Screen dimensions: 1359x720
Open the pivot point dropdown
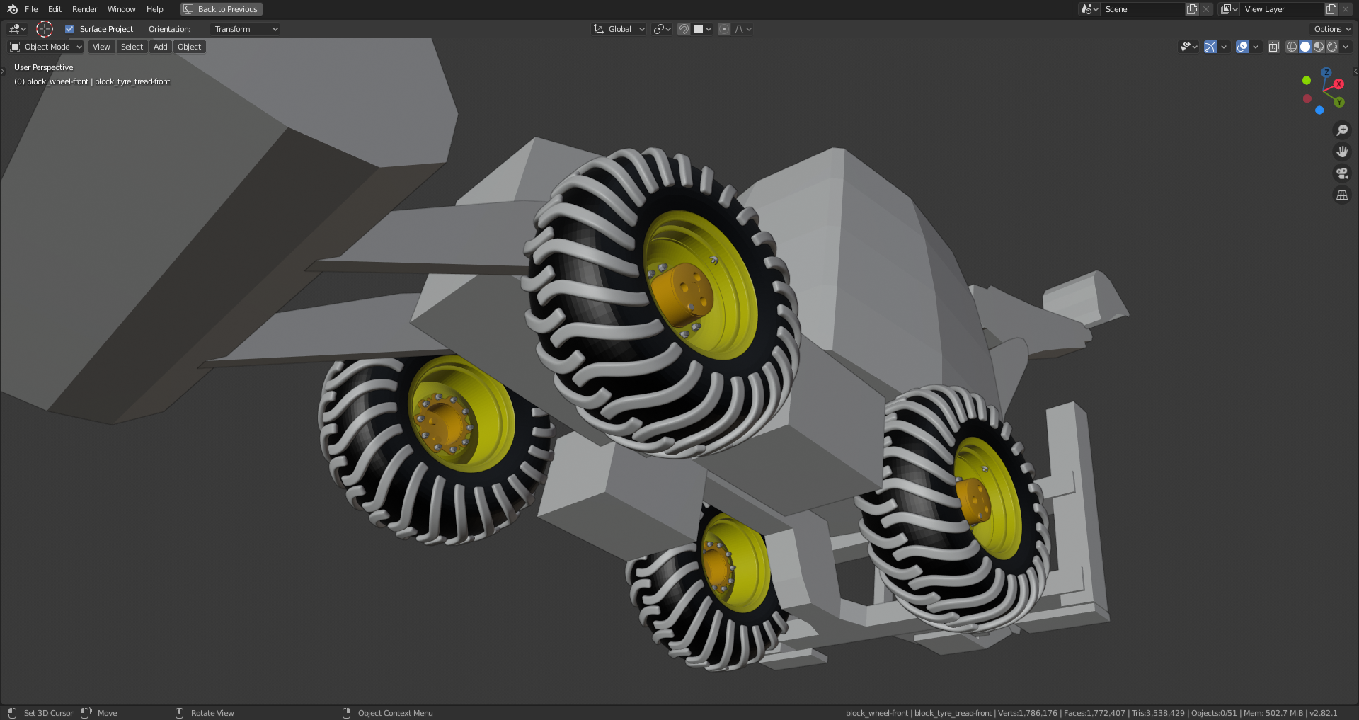click(x=663, y=29)
